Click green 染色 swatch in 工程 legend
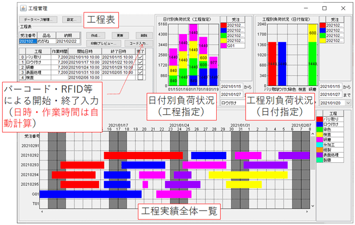Screen dimensions: 355x225 coord(319,129)
